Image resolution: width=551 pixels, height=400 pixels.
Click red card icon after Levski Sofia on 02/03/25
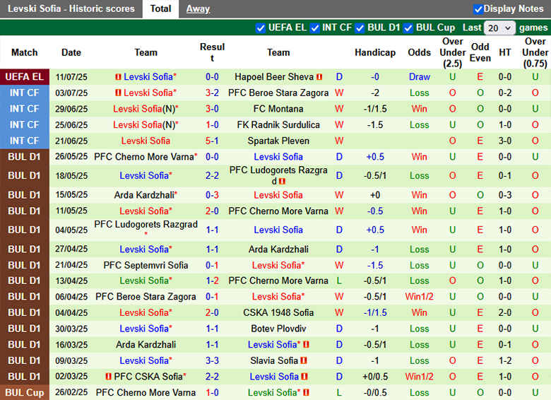pos(304,377)
